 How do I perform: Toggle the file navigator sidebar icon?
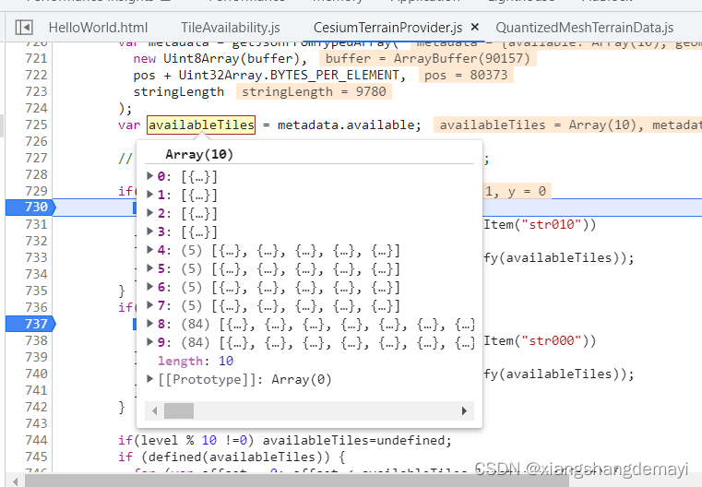click(24, 28)
